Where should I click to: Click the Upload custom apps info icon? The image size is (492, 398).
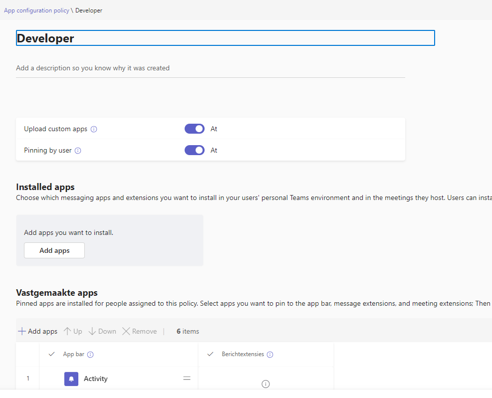pos(94,129)
